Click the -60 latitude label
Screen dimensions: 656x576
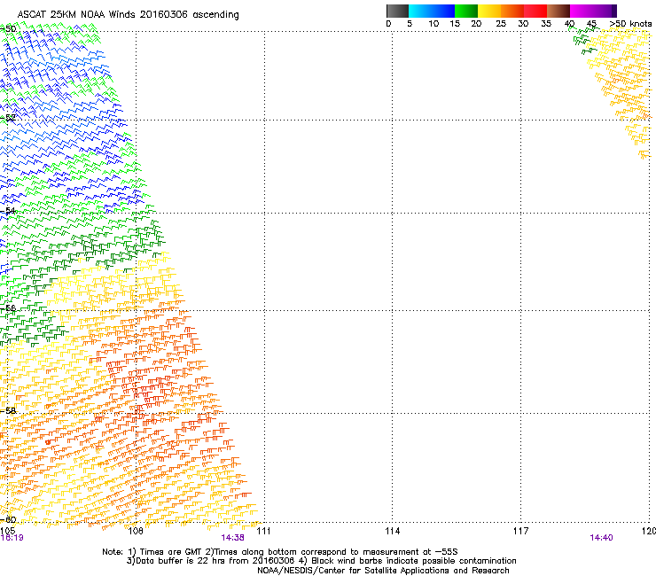(x=8, y=520)
